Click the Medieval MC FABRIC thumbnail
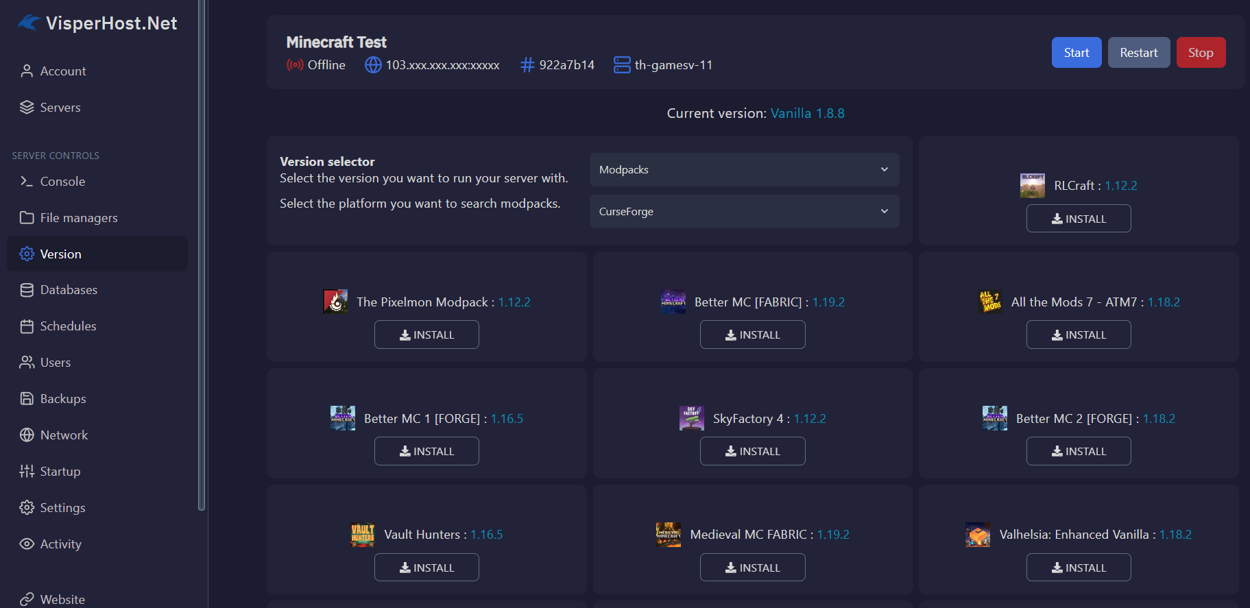The image size is (1250, 608). pyautogui.click(x=669, y=535)
